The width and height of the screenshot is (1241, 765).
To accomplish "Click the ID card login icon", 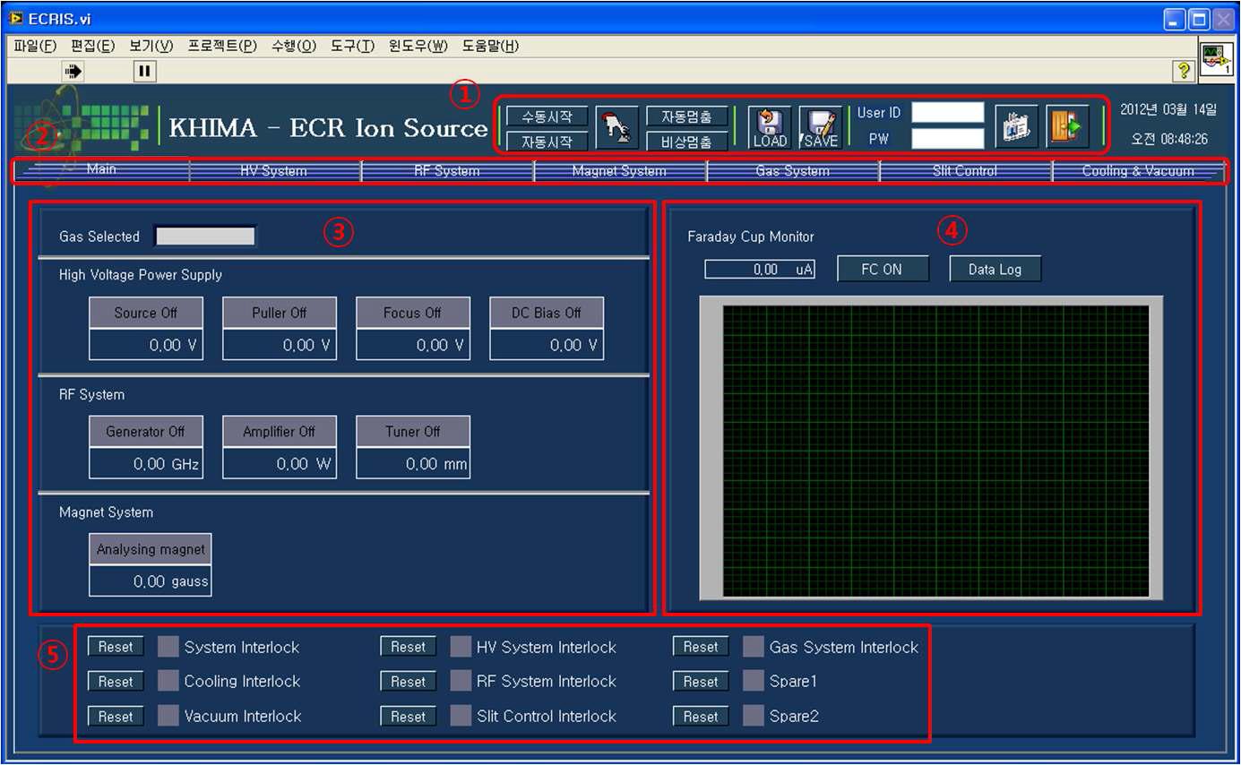I will [1016, 126].
